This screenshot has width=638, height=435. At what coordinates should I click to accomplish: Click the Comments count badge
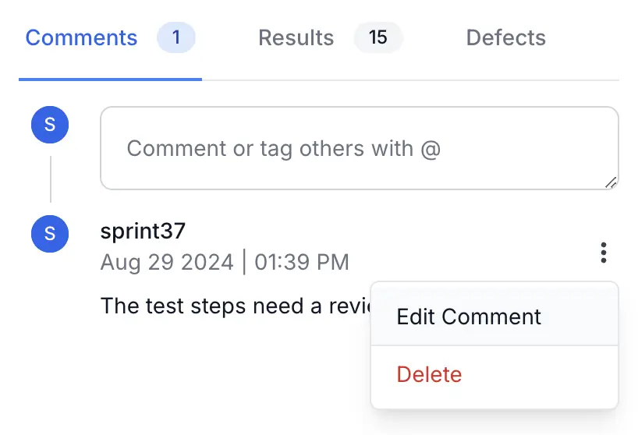click(x=175, y=37)
